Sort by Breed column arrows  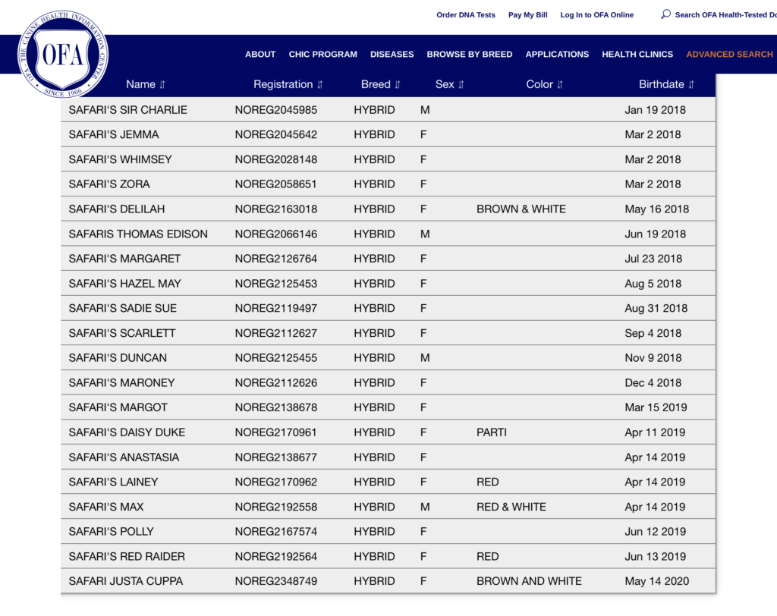click(x=398, y=85)
